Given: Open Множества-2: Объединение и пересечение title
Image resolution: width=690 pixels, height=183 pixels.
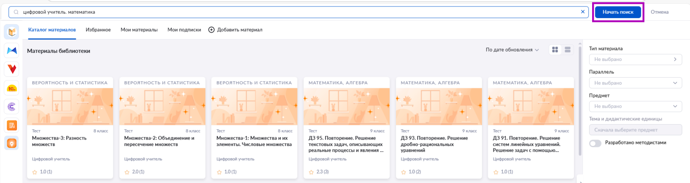Looking at the screenshot, I should (x=159, y=141).
